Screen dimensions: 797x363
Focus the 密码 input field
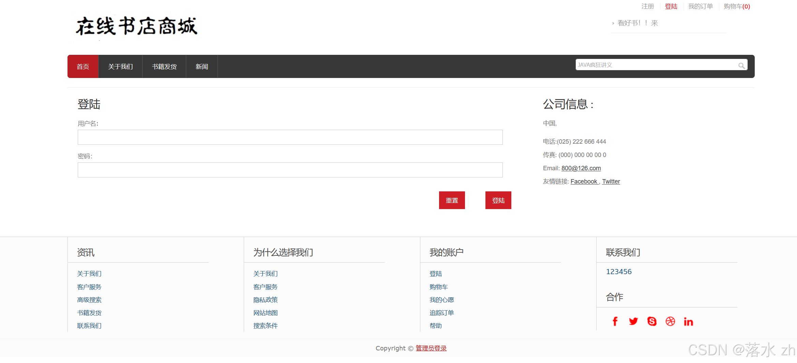click(290, 170)
